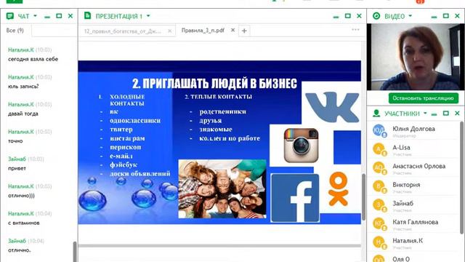Click the VK logo on the slide
Screen dimensions: 465x262
[x=332, y=107]
